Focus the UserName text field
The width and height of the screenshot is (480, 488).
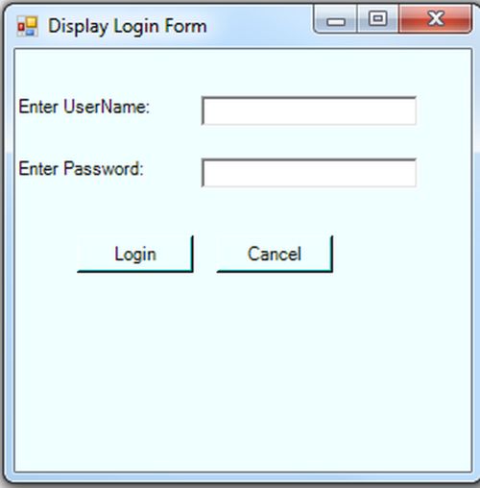coord(309,110)
